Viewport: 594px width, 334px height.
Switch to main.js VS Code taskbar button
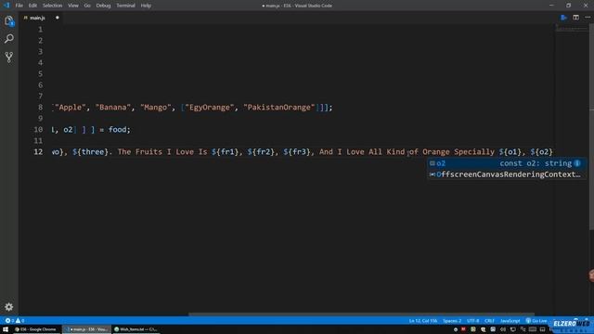87,329
